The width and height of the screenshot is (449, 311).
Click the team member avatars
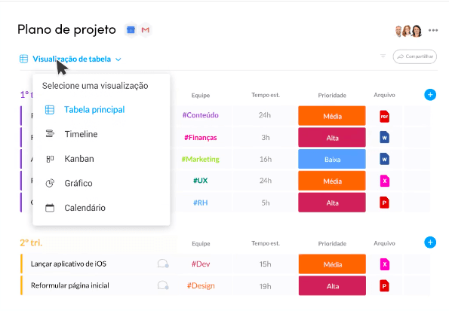point(408,31)
